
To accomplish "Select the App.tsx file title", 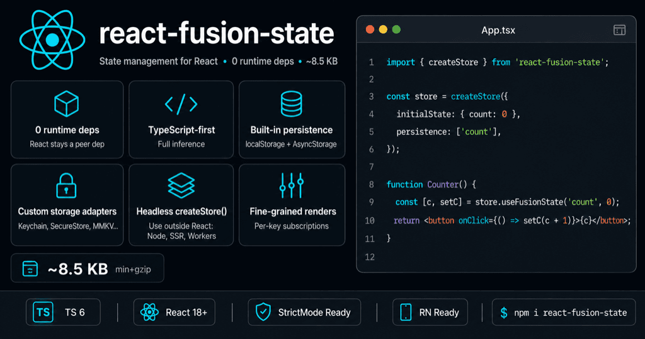I will (498, 30).
